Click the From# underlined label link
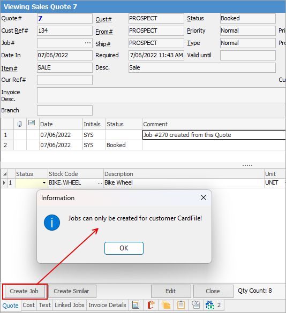 tap(104, 32)
